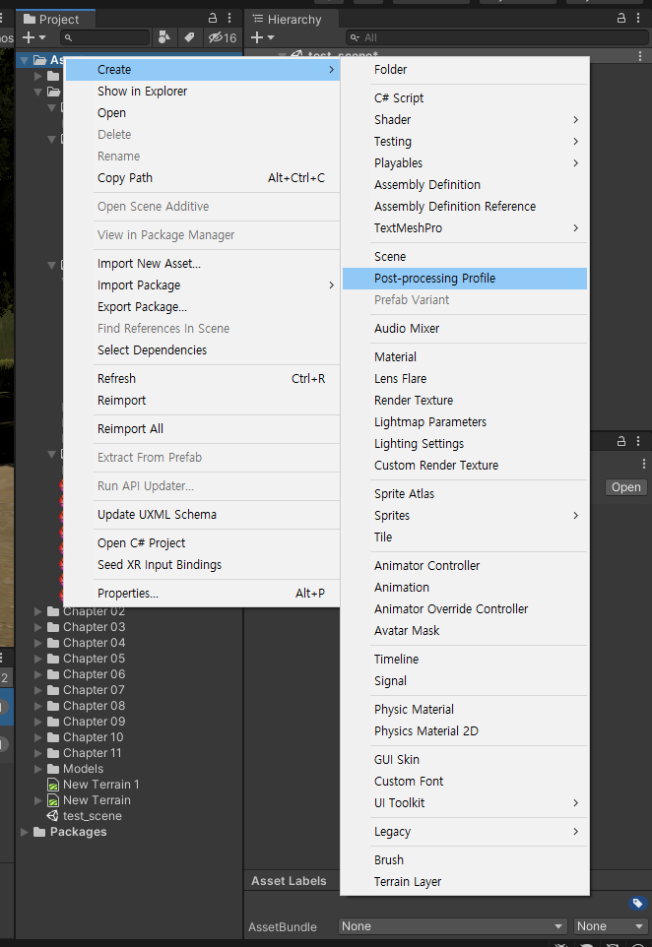Select the Chapter 06 folder icon

click(53, 674)
